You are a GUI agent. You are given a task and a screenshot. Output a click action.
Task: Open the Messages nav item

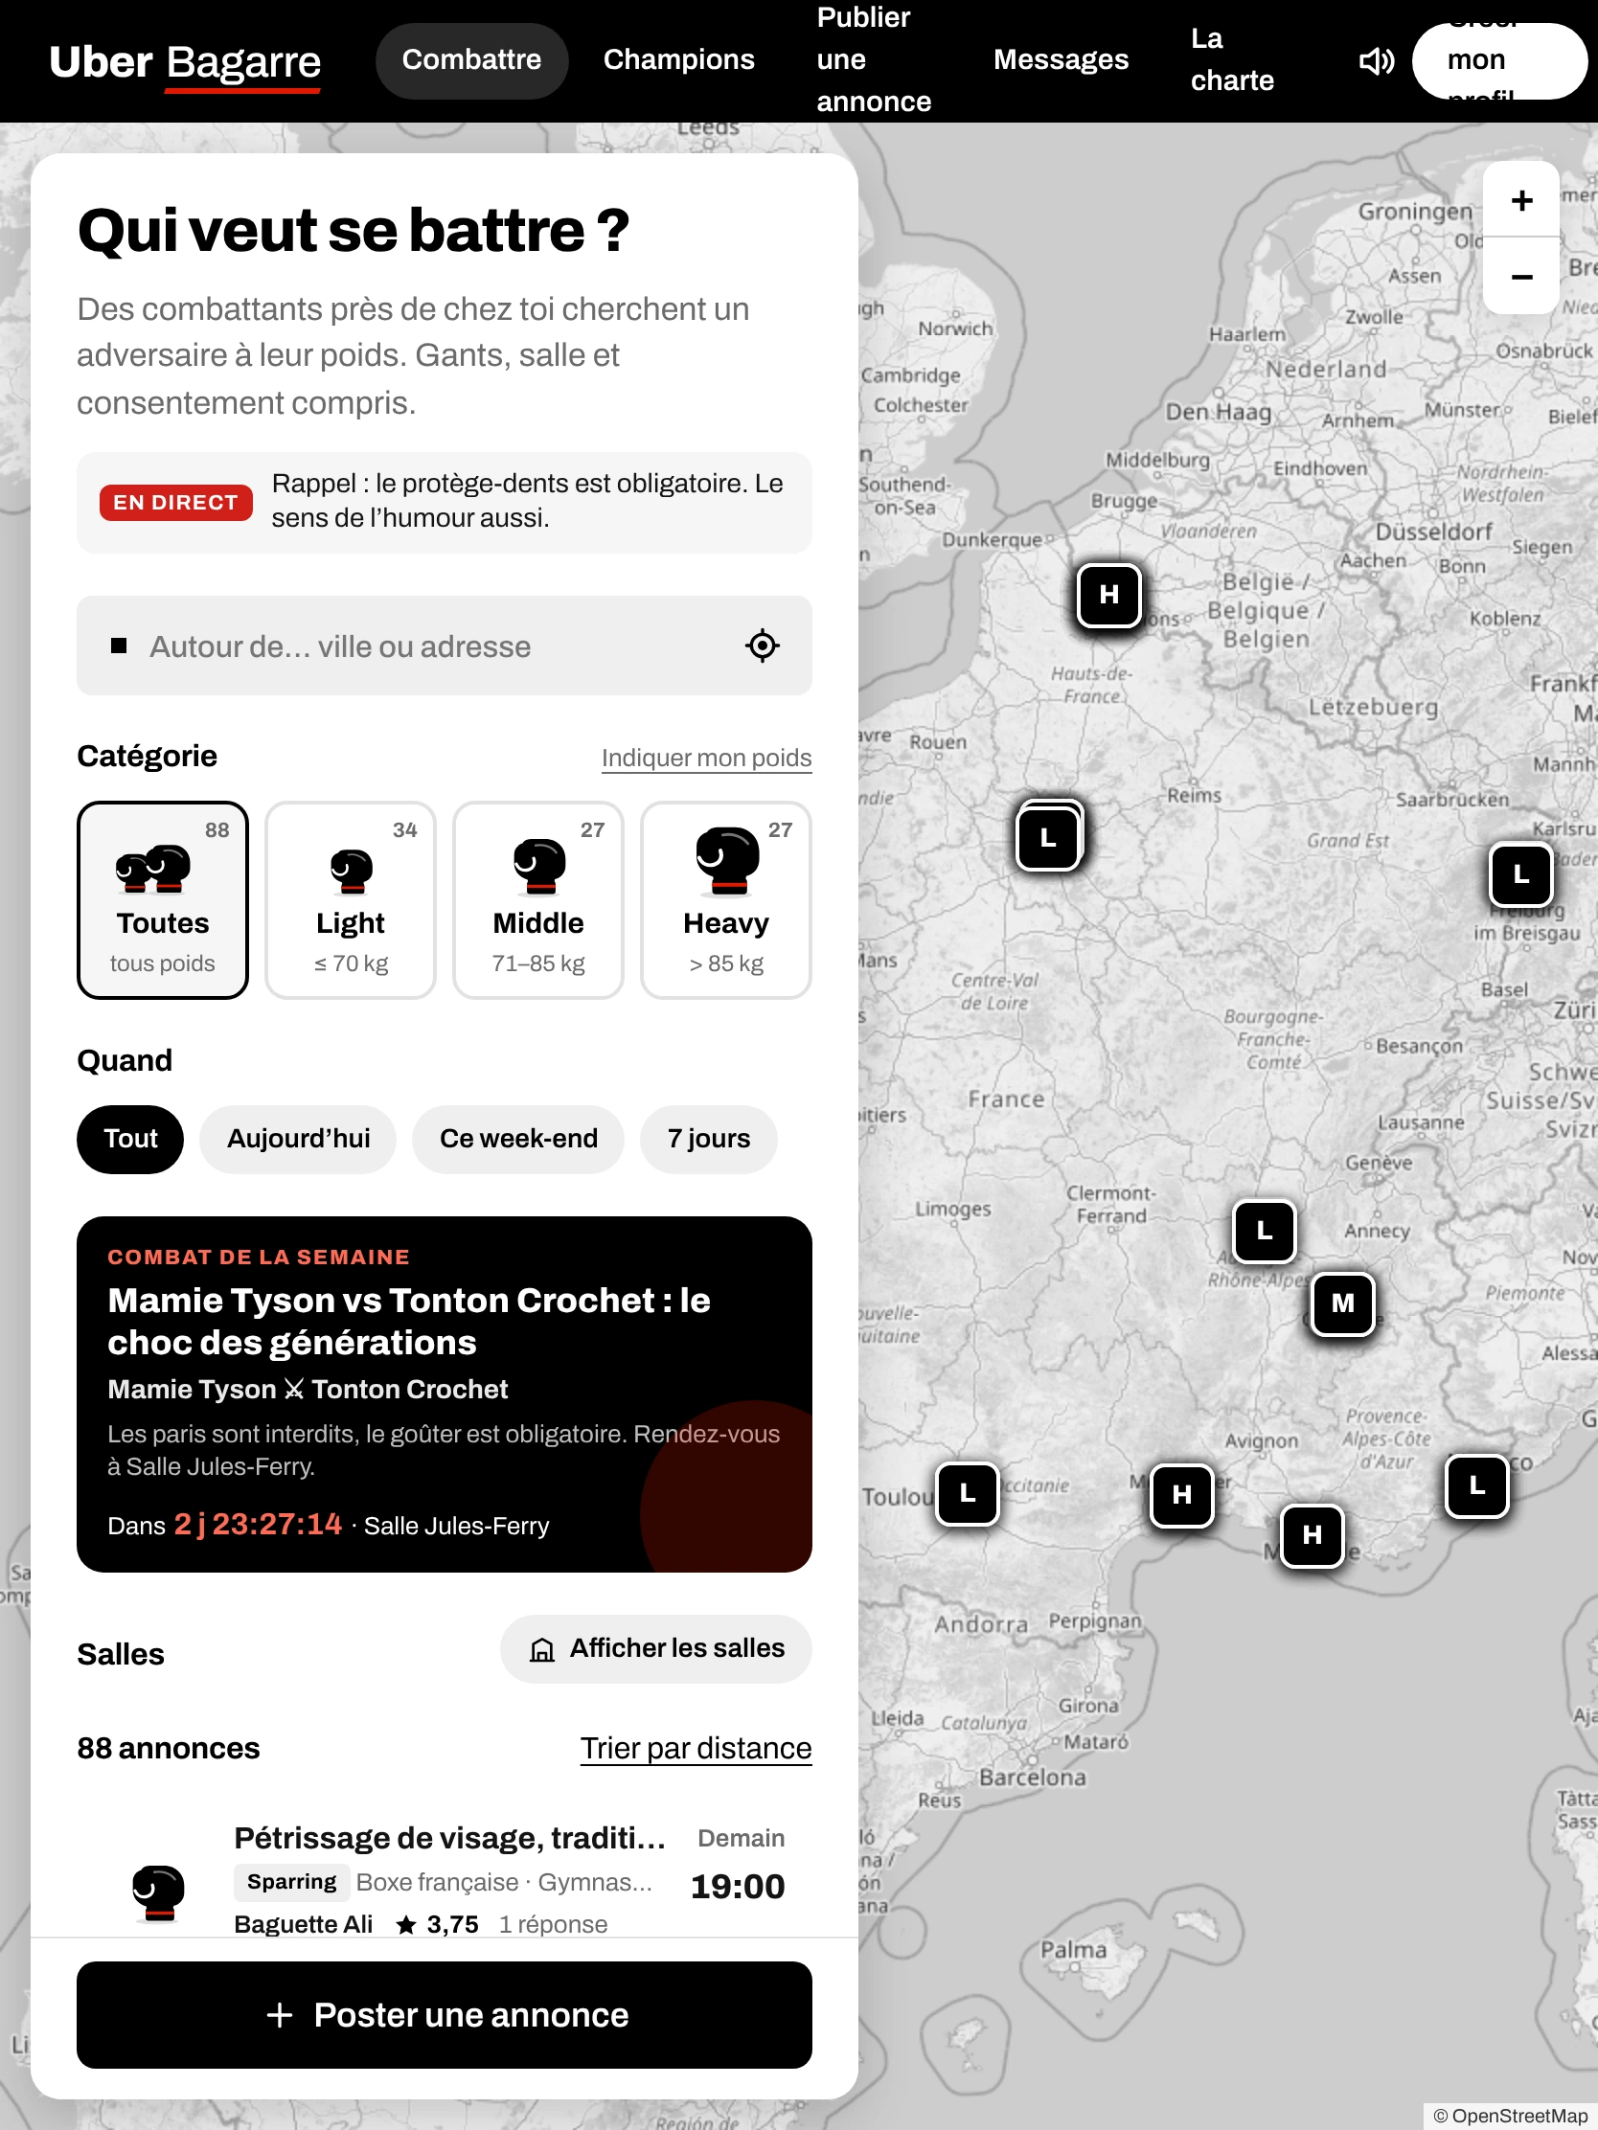pyautogui.click(x=1061, y=60)
